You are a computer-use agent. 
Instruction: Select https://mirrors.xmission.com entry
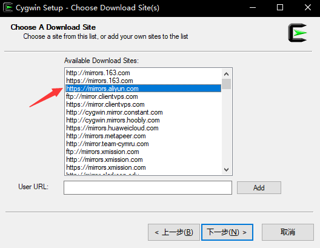[143, 167]
